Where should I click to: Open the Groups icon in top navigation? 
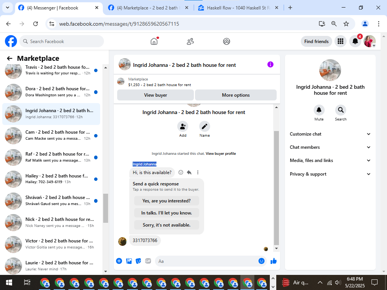[227, 42]
